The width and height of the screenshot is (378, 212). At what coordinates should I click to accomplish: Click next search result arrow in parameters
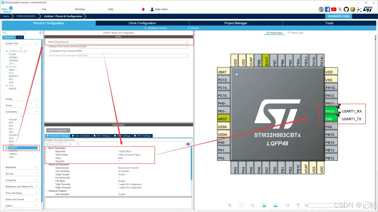click(78, 144)
